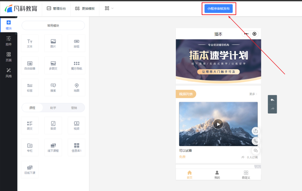Select the 我的 bottom nav tab
Image resolution: width=302 pixels, height=191 pixels.
point(217,175)
